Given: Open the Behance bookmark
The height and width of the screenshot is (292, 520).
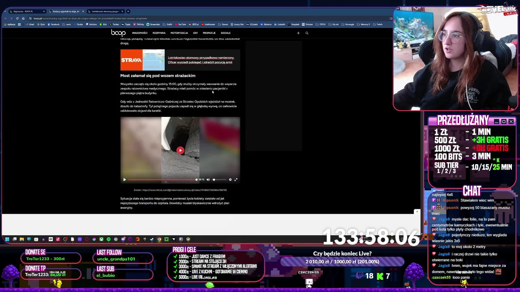Looking at the screenshot, I should 266,24.
